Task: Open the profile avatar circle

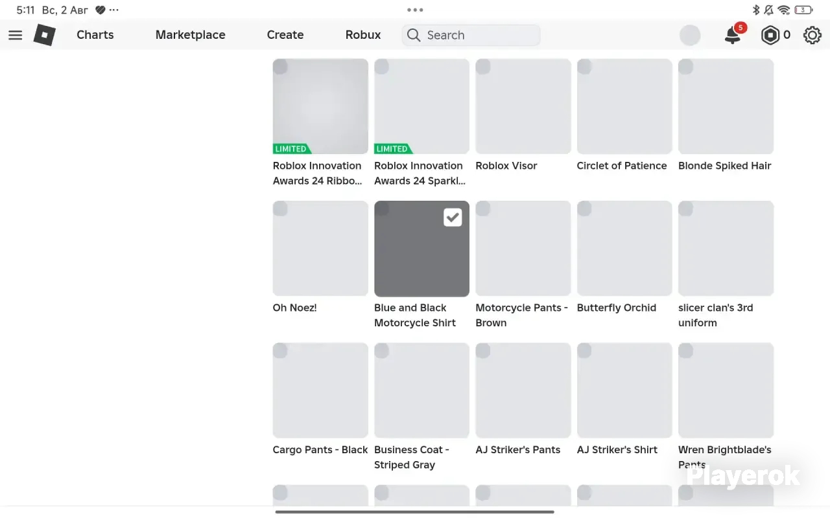Action: 690,35
